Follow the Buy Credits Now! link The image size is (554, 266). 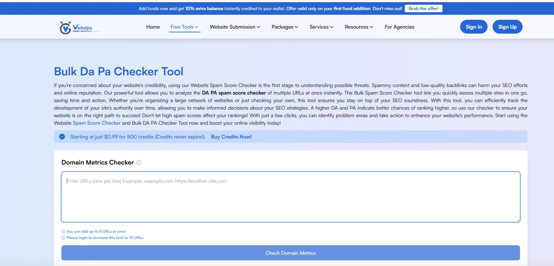coord(231,137)
